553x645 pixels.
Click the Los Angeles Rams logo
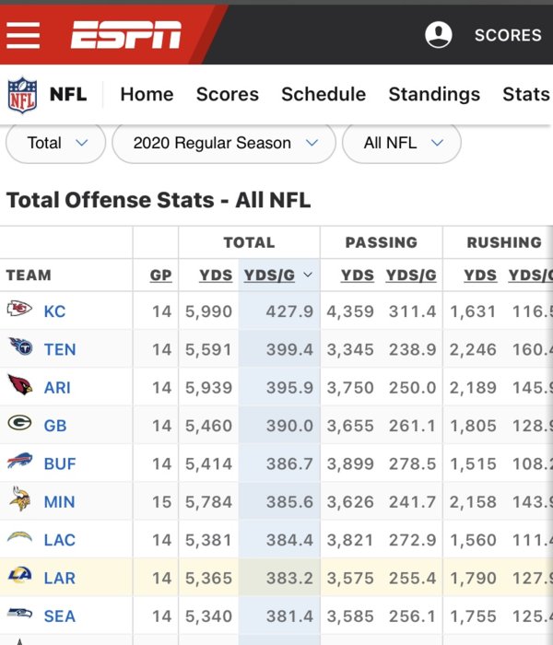point(19,578)
